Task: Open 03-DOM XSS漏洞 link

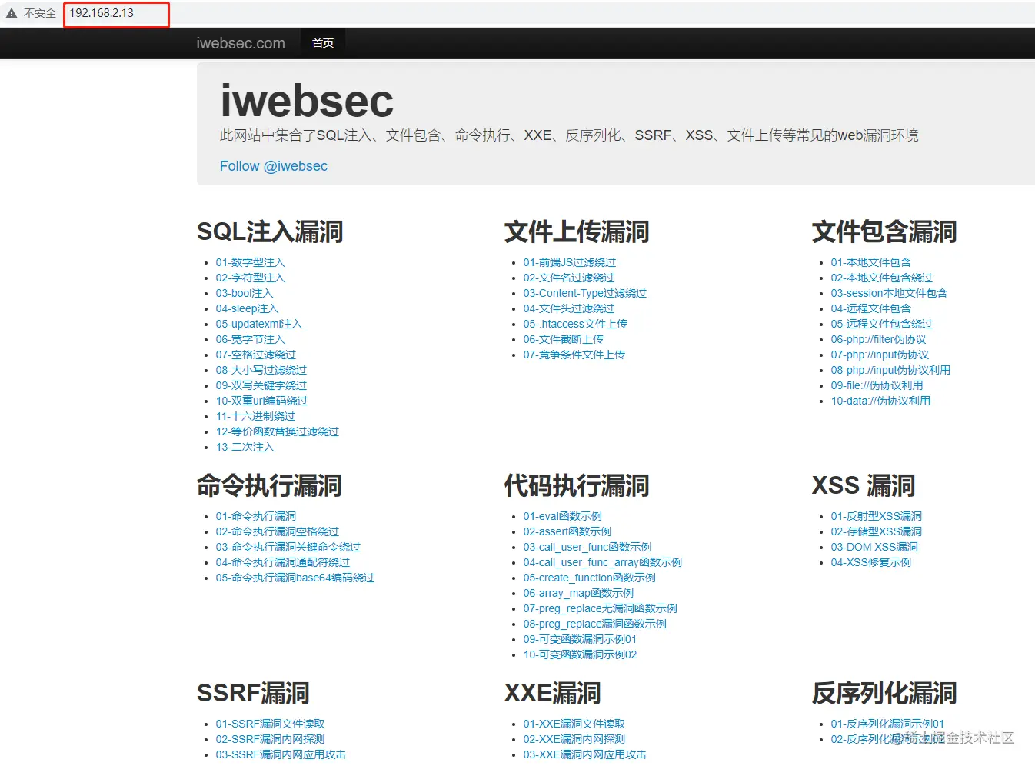Action: (x=875, y=547)
